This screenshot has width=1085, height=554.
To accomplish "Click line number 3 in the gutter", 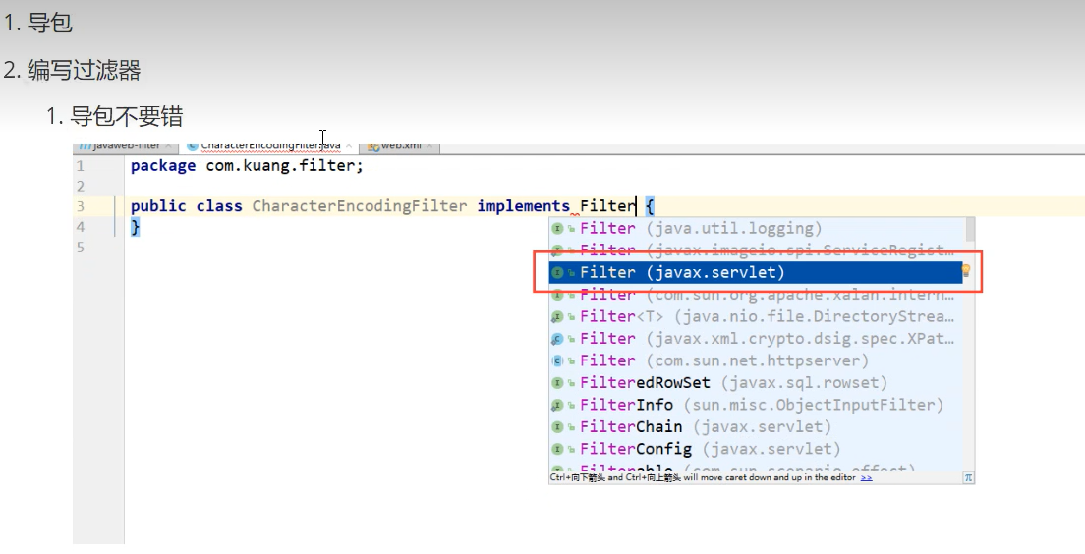I will point(81,206).
